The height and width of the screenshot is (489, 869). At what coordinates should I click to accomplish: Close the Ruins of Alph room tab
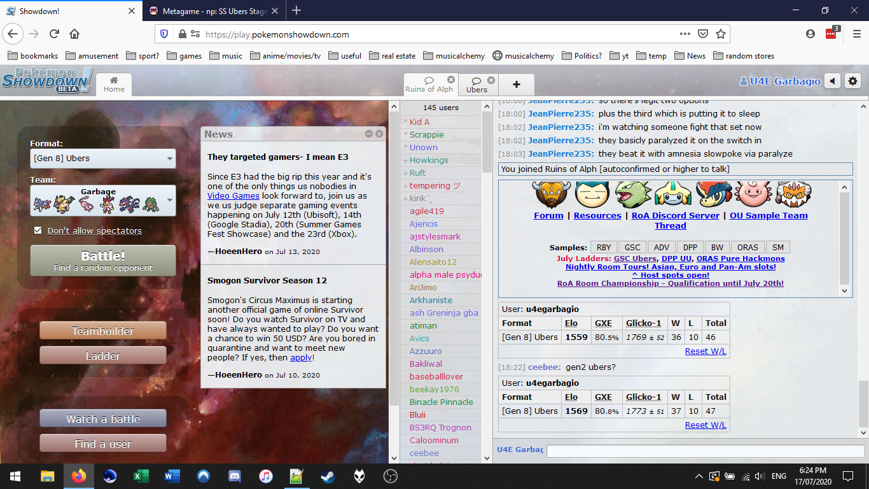click(x=451, y=80)
